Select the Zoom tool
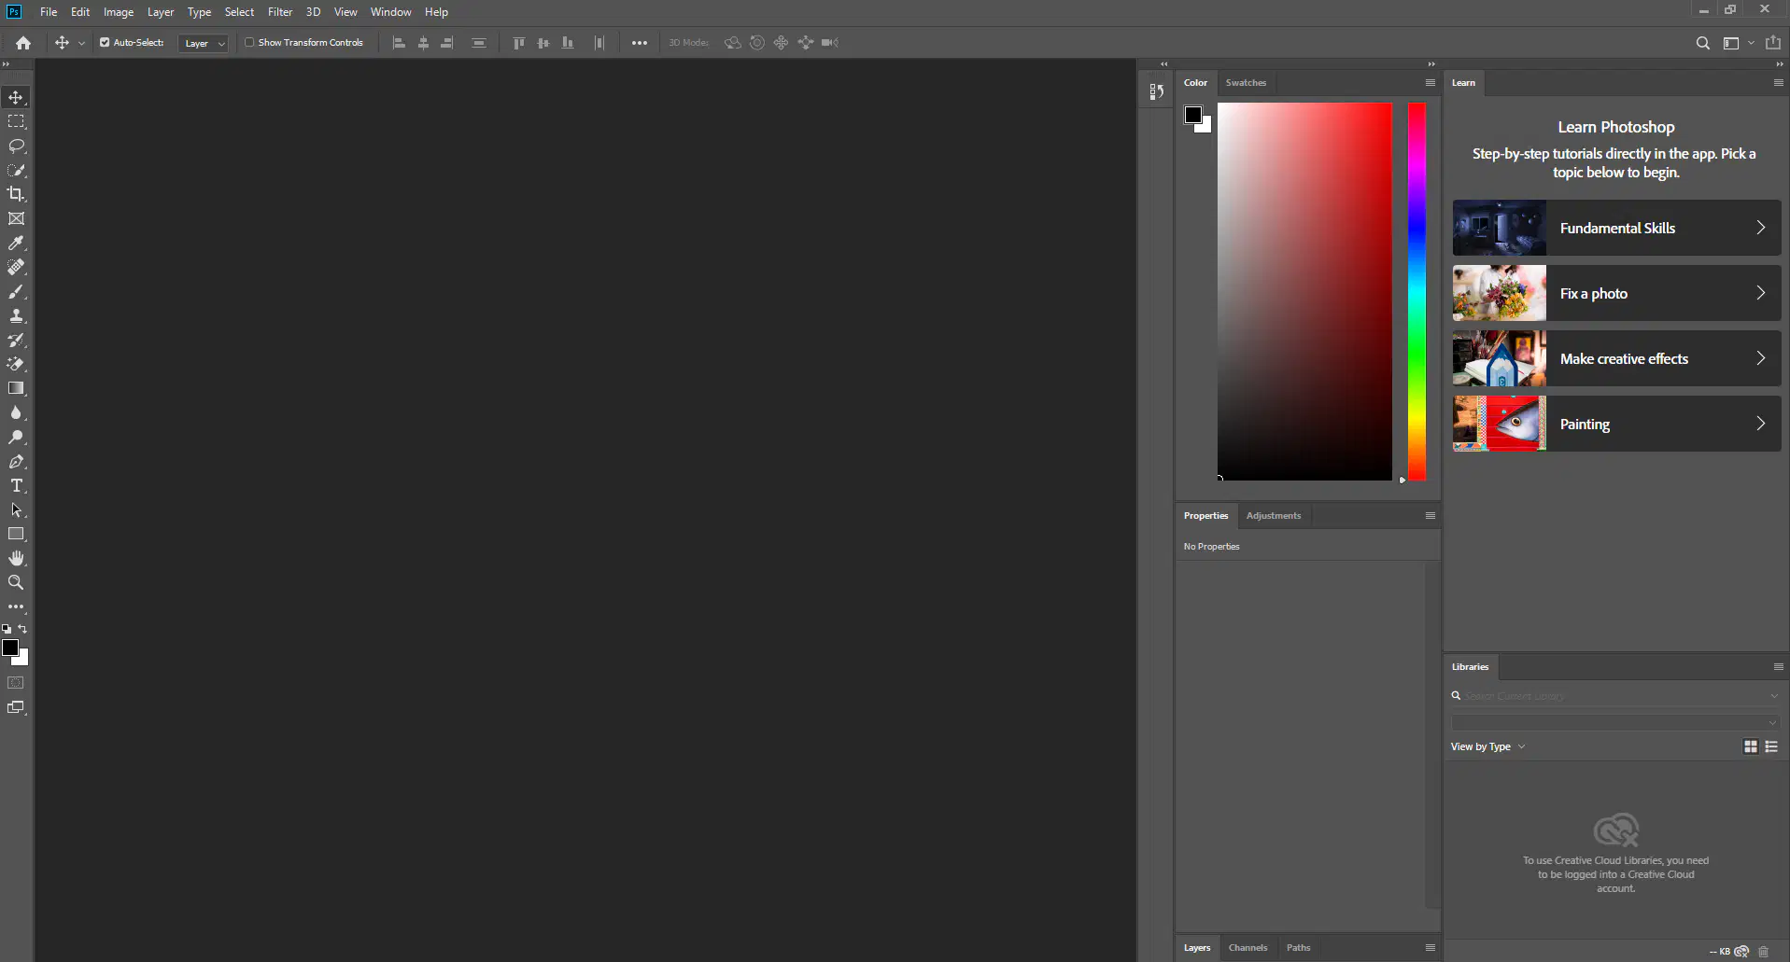The height and width of the screenshot is (962, 1790). [x=16, y=582]
